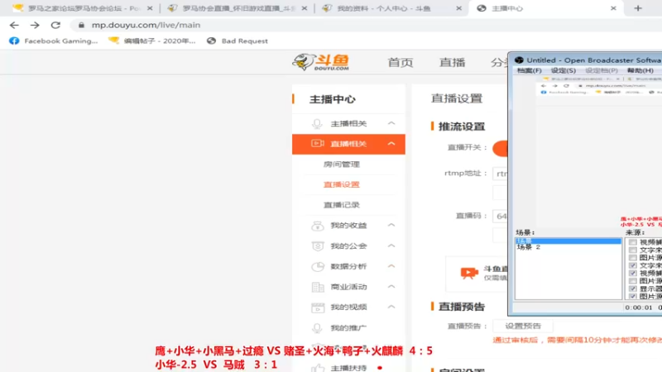Click the thumbs-up icon beside 主播扶持
This screenshot has width=662, height=372.
(x=318, y=368)
